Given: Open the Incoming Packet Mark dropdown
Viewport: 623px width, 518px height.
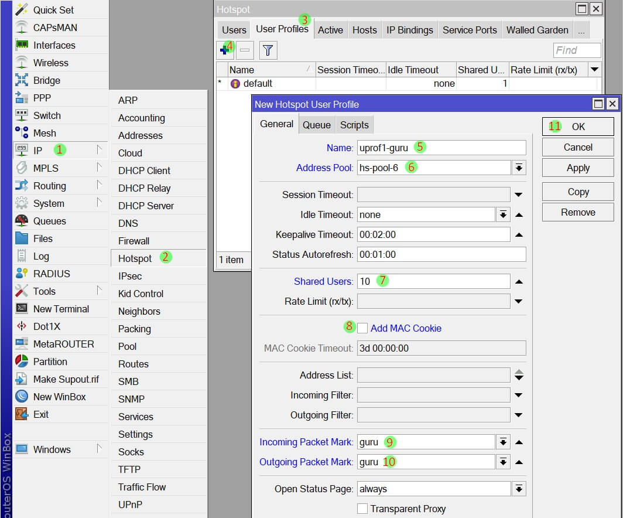Looking at the screenshot, I should pyautogui.click(x=503, y=442).
